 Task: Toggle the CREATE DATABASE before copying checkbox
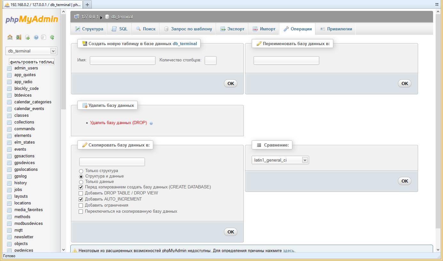[81, 187]
